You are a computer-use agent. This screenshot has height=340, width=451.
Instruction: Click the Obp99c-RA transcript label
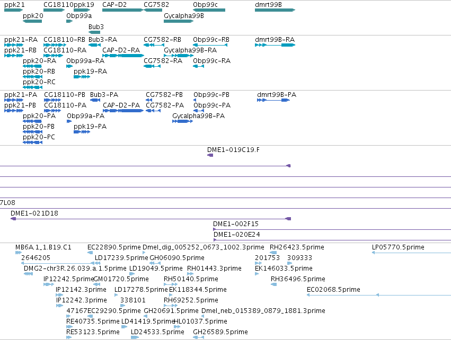[x=211, y=61]
